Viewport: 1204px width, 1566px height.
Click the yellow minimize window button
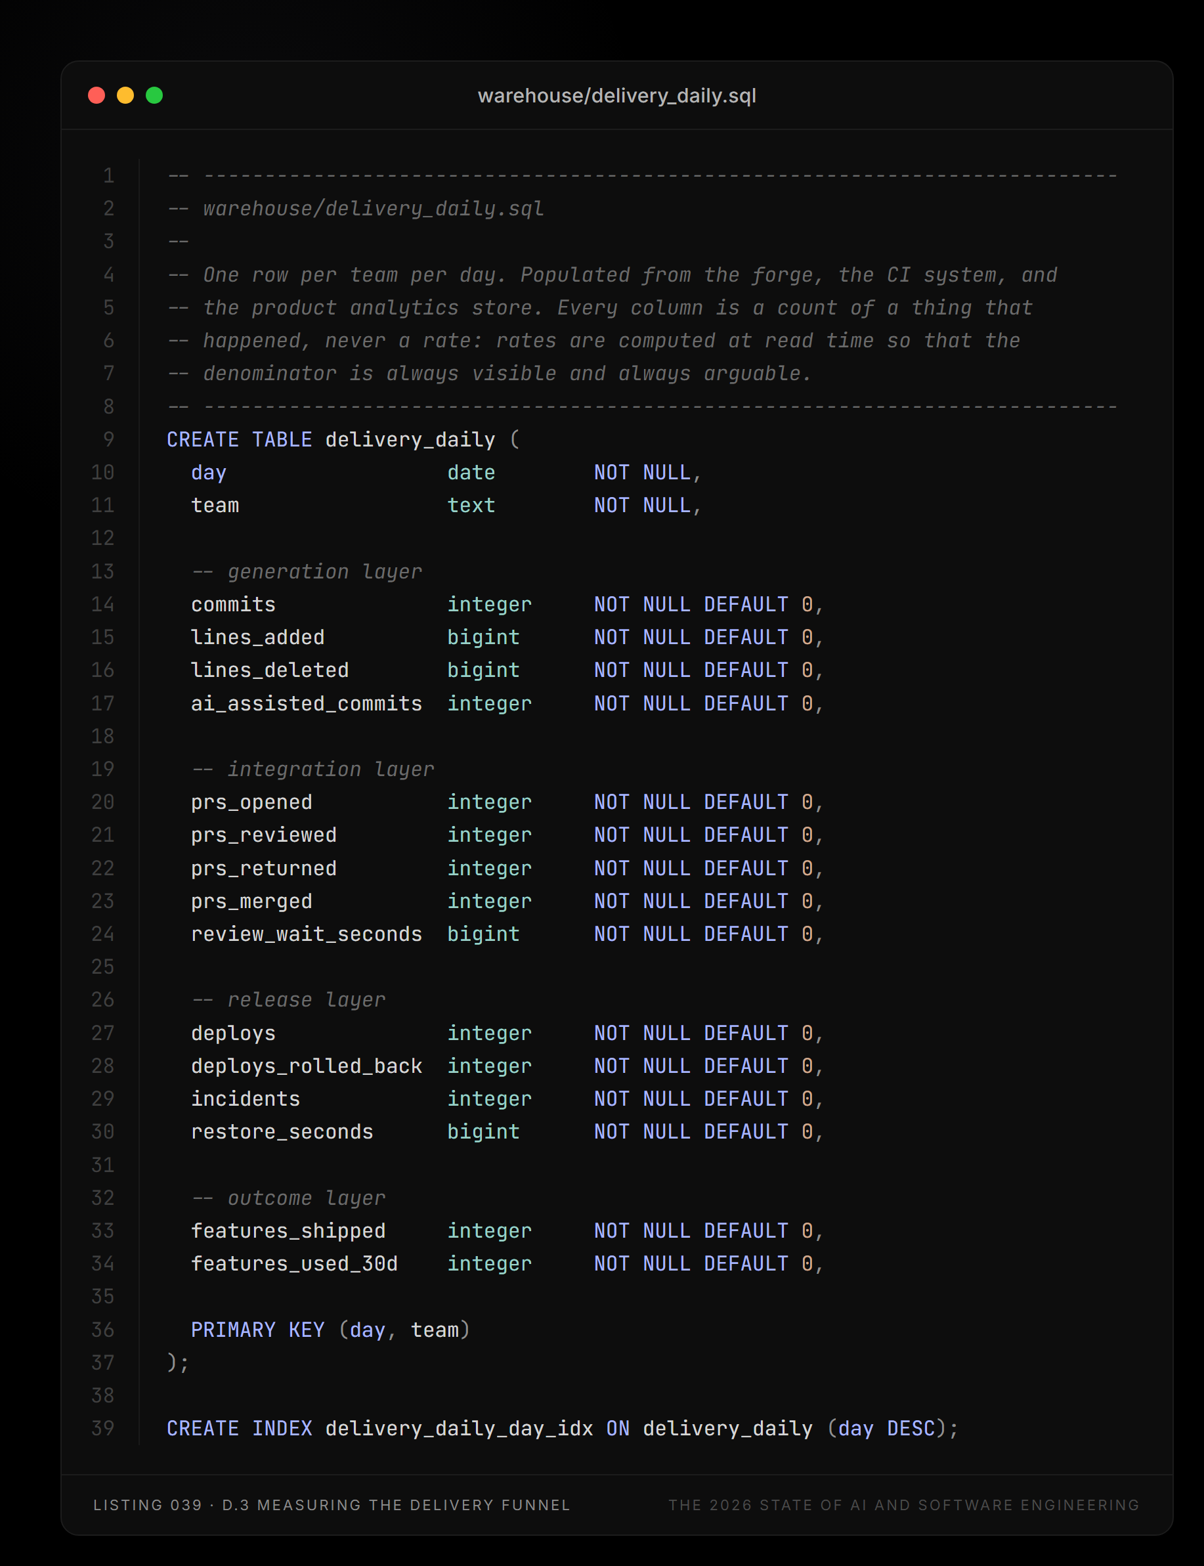point(125,95)
